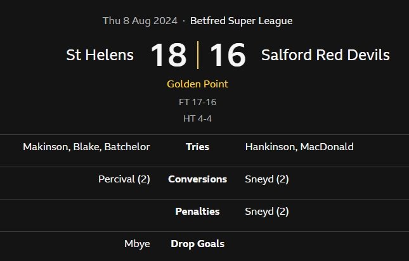Click the Tries row heading
409x261 pixels.
tap(197, 147)
